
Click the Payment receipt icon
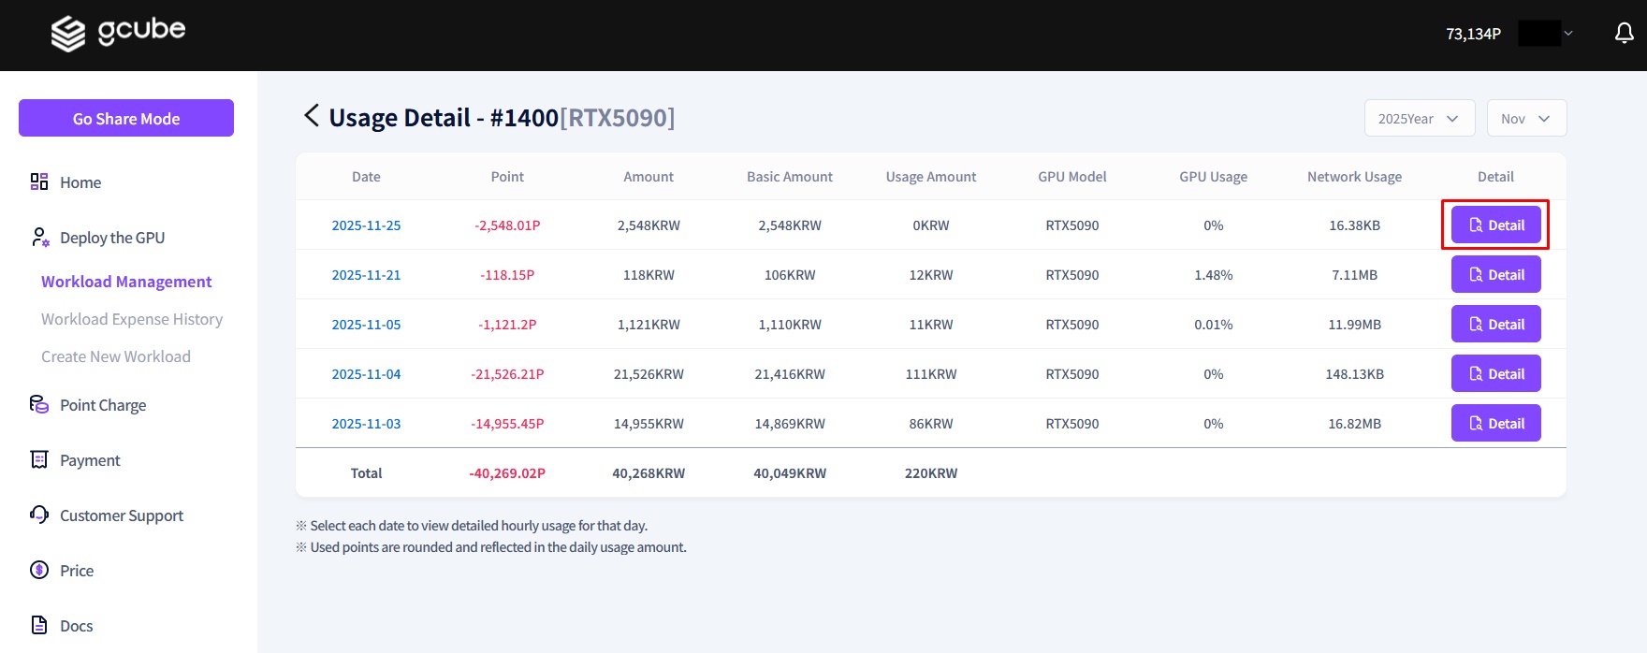[39, 459]
